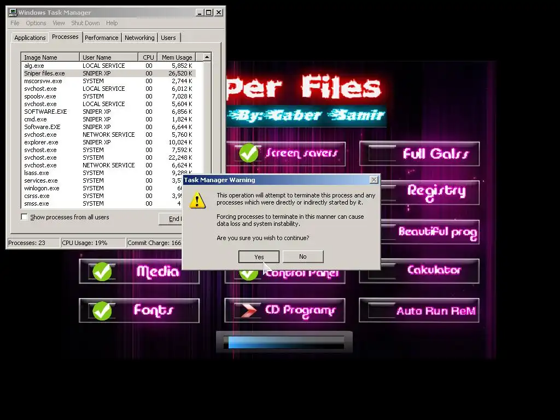Sort processes by User Name column
This screenshot has width=560, height=420.
pyautogui.click(x=109, y=57)
